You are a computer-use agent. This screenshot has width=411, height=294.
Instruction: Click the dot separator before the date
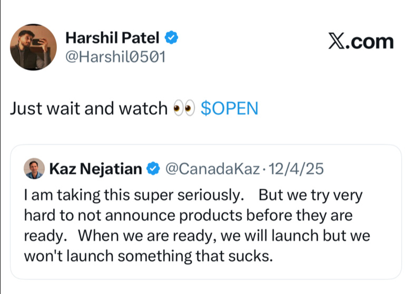click(x=264, y=169)
